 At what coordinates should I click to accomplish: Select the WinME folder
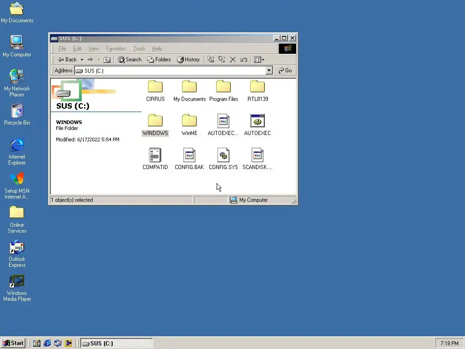tap(189, 125)
